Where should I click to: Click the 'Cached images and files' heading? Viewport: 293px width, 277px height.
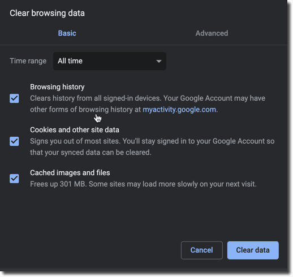coord(70,172)
